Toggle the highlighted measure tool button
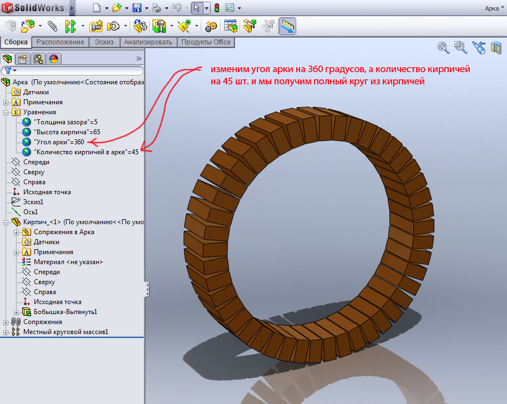The height and width of the screenshot is (404, 507). [x=287, y=26]
